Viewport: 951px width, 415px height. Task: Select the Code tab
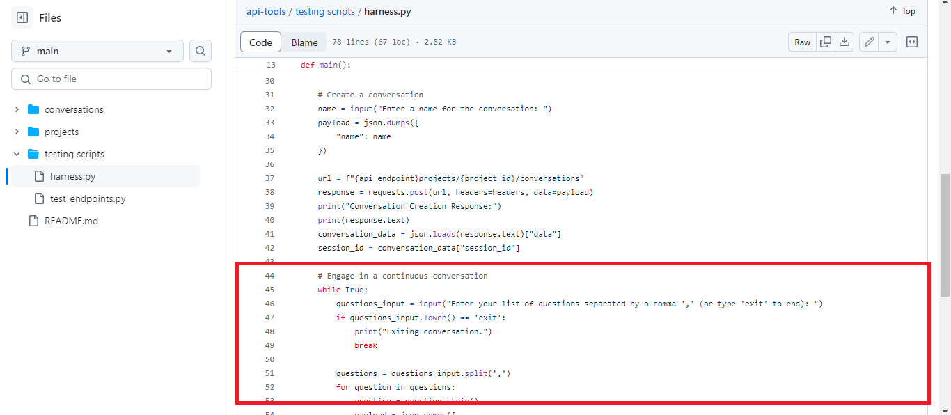[260, 42]
